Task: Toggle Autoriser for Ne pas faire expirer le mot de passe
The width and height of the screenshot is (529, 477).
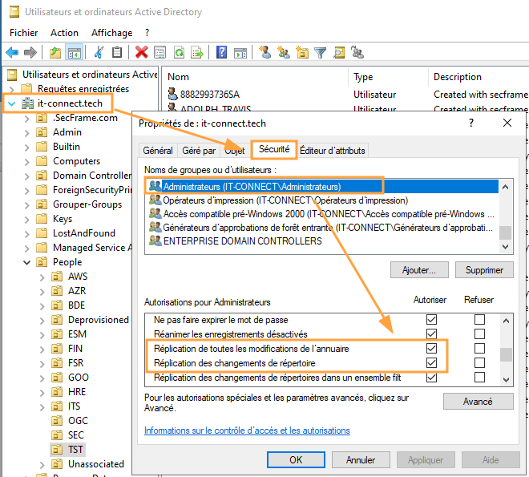Action: tap(432, 320)
